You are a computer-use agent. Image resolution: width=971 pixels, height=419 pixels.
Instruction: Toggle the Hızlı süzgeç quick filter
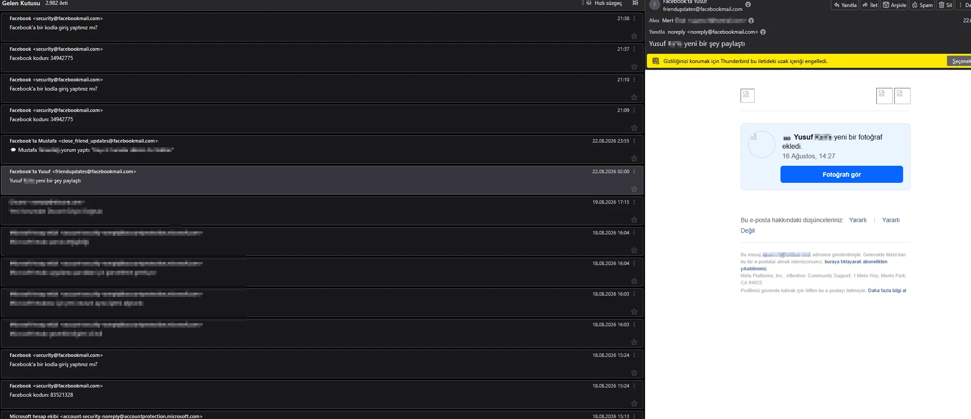[604, 3]
